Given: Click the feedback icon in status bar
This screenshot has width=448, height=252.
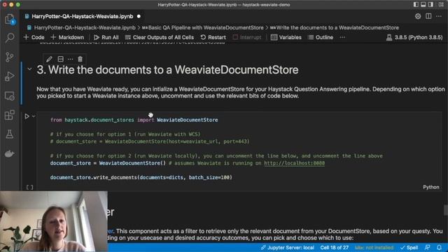Looking at the screenshot, I should [428, 247].
